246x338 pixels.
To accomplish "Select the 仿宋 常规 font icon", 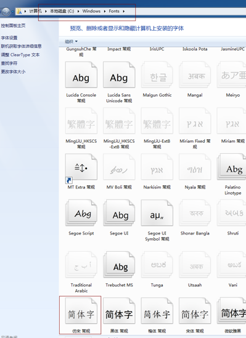I will click(x=81, y=311).
